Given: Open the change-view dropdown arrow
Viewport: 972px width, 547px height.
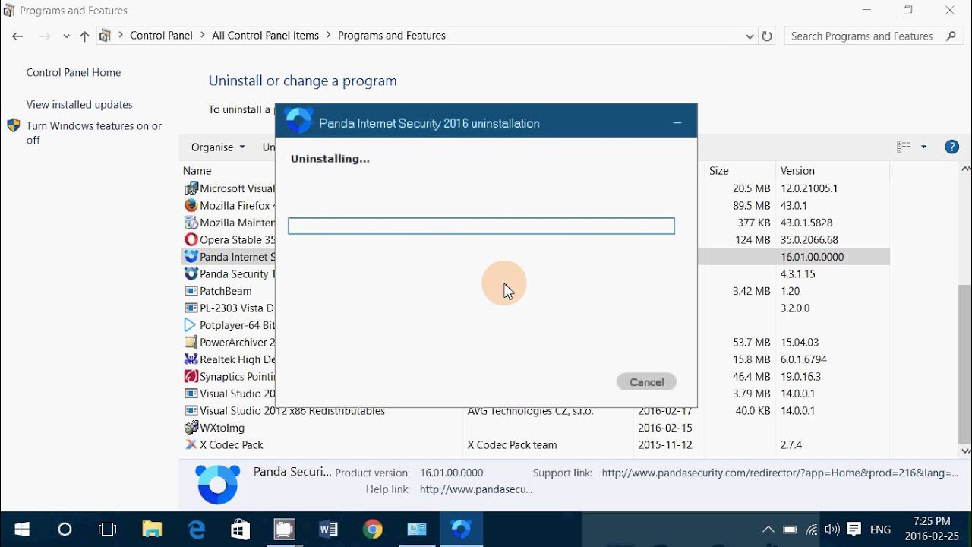Looking at the screenshot, I should point(923,146).
